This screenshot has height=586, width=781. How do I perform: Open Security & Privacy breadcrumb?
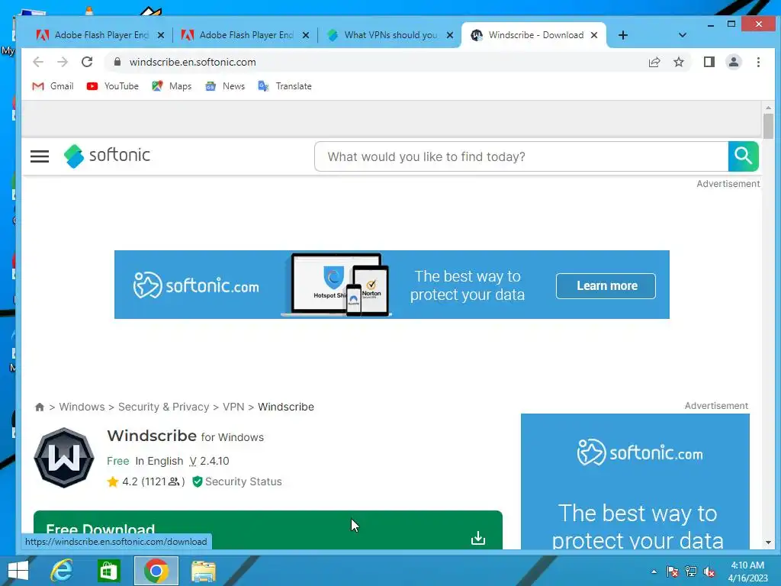(163, 407)
